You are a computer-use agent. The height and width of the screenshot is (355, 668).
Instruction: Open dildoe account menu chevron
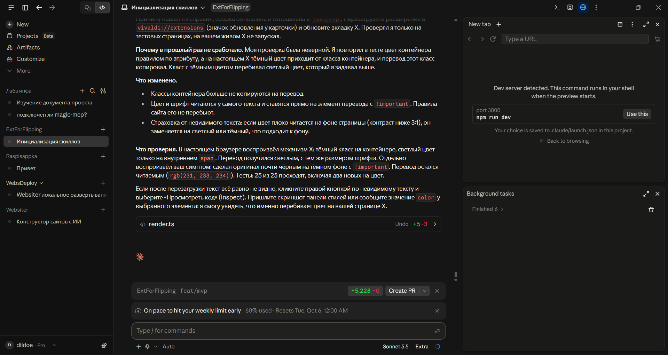55,345
